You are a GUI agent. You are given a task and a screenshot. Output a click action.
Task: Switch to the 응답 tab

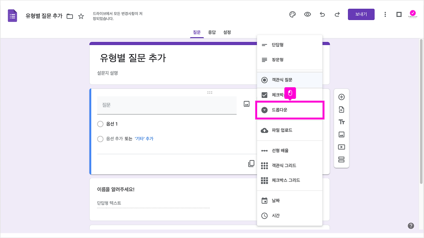click(x=212, y=32)
